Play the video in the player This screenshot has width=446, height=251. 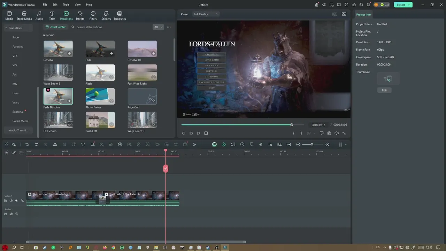pyautogui.click(x=199, y=133)
